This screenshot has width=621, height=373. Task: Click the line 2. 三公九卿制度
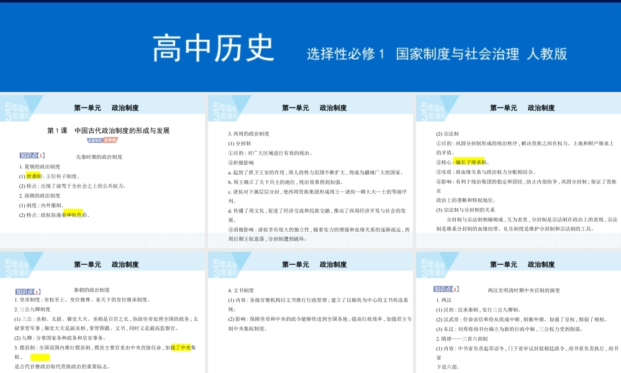[x=32, y=309]
